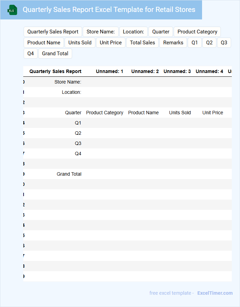Click the Product Name table cell
Viewport: 240px width, 307px height.
144,113
